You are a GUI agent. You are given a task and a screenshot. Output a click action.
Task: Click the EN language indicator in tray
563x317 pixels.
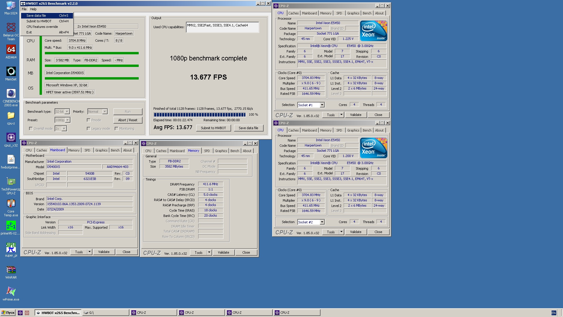tap(554, 313)
